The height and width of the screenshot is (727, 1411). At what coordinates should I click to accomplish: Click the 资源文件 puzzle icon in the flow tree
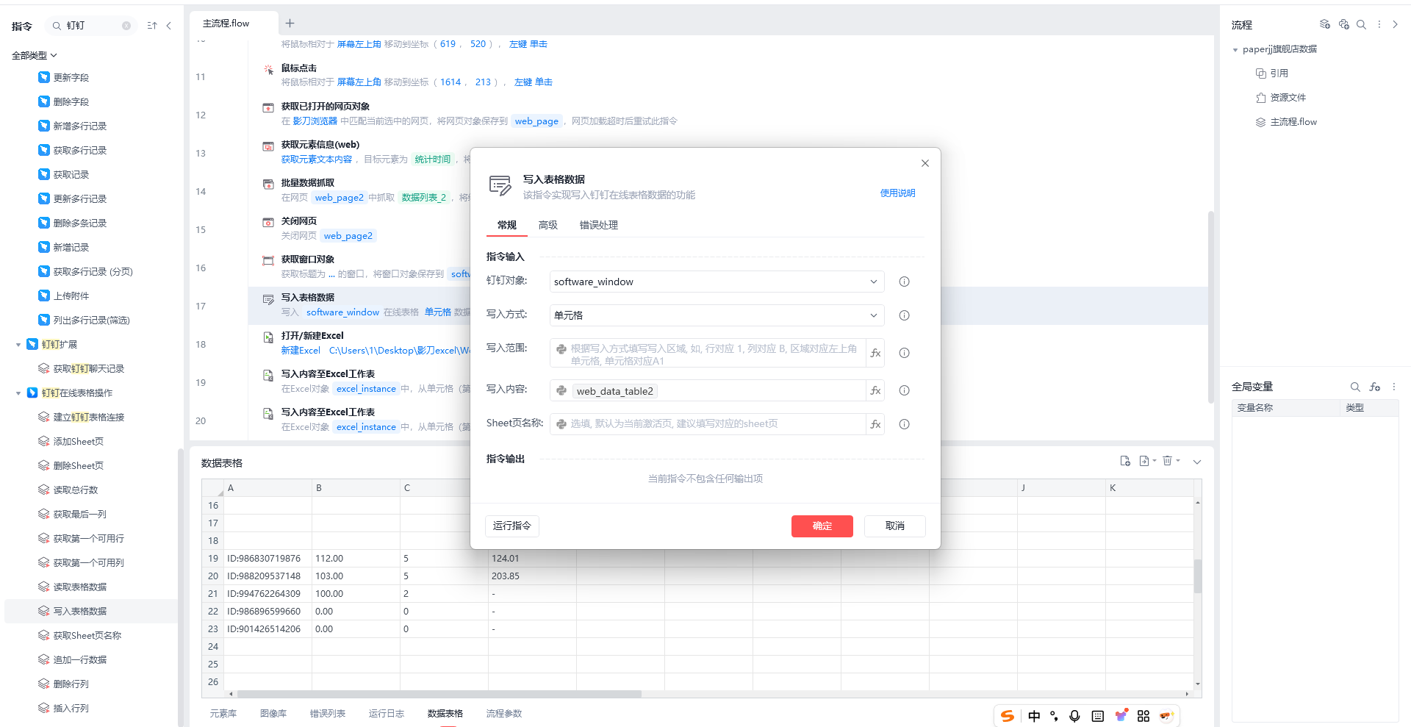(1261, 98)
